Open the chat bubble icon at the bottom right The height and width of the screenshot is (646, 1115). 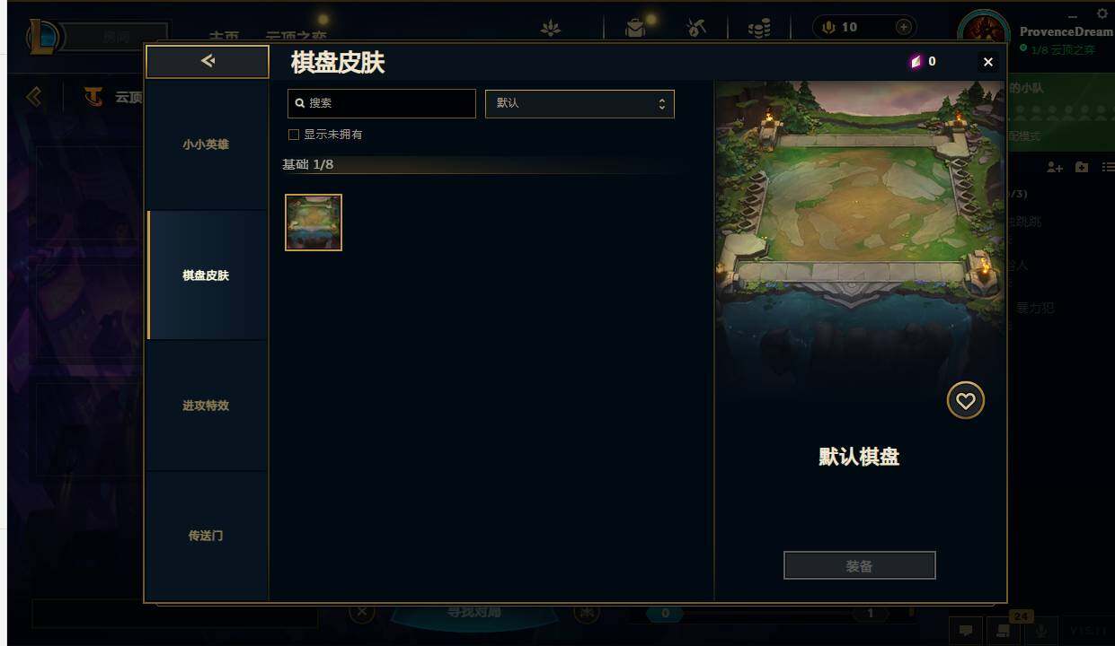pos(966,631)
